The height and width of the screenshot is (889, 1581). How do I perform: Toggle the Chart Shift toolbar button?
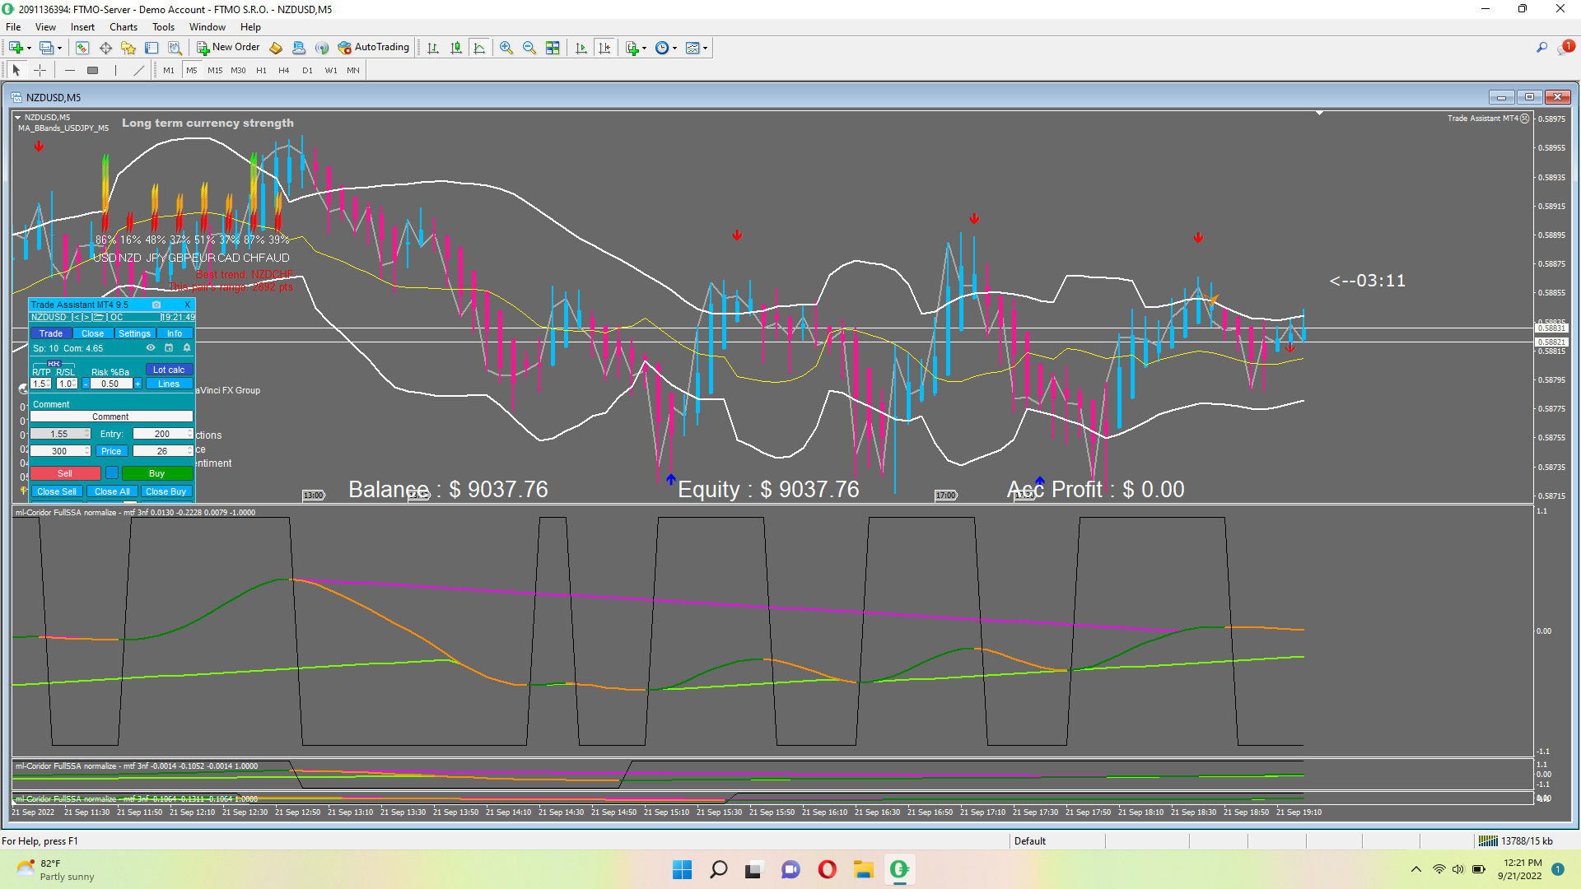pos(604,48)
